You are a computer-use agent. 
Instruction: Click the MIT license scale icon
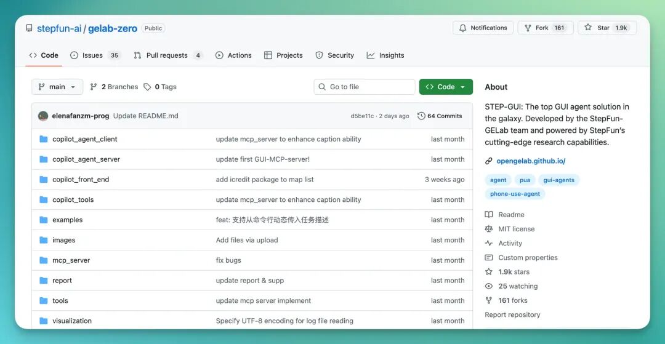(488, 229)
